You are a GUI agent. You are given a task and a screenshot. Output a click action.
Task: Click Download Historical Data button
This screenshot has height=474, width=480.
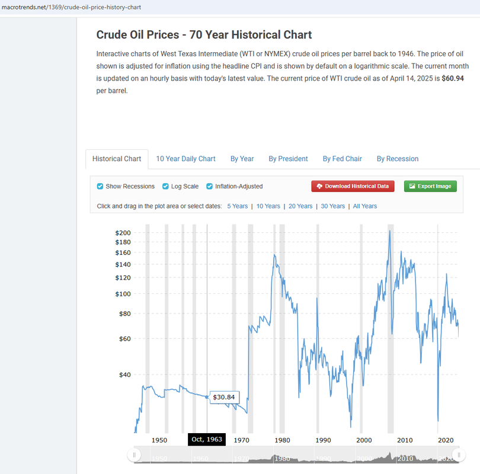353,186
